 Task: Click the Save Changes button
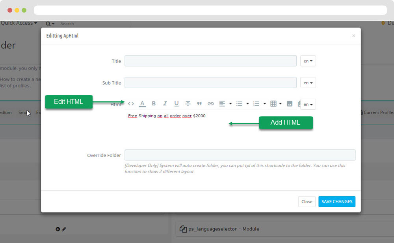point(337,201)
